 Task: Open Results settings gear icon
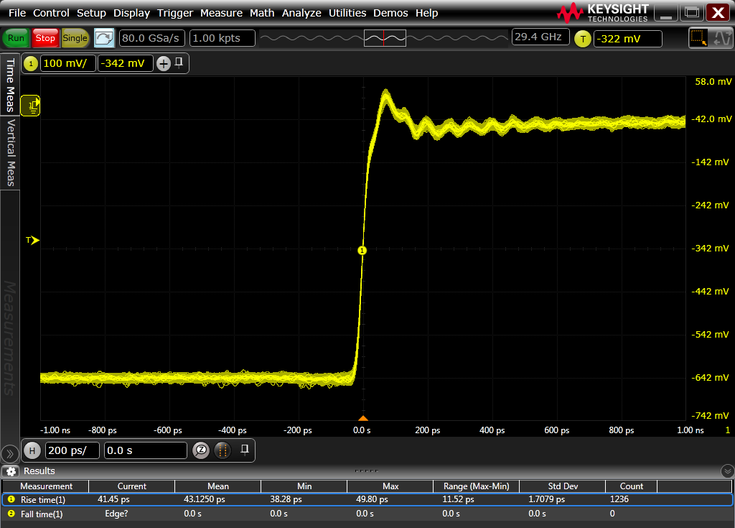coord(11,471)
